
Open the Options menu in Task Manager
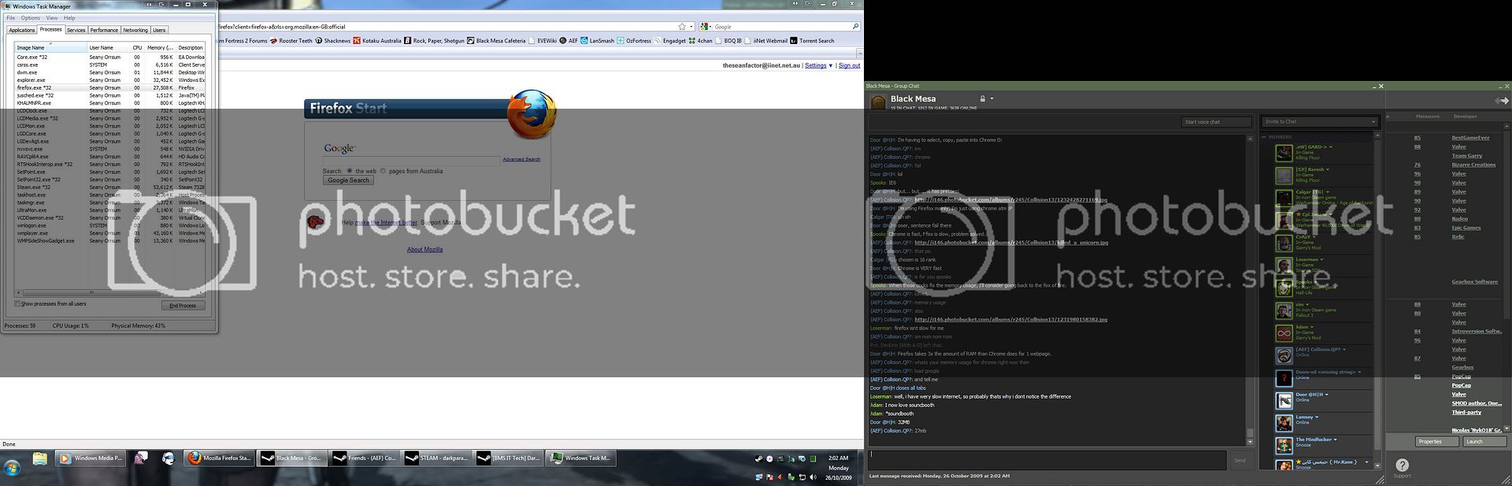pyautogui.click(x=31, y=17)
